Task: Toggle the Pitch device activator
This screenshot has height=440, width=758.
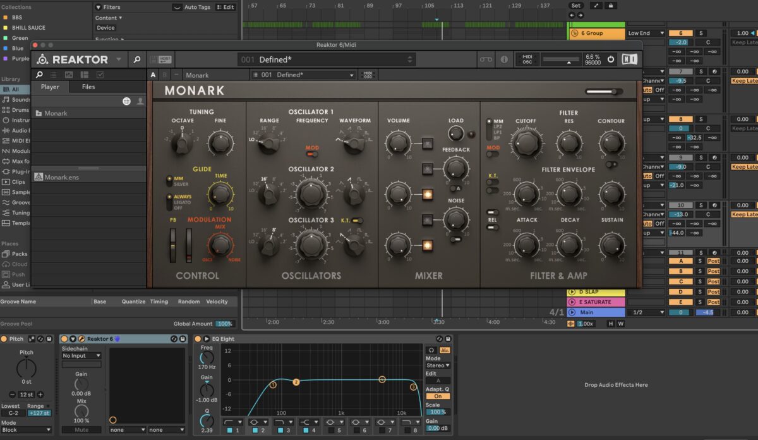Action: pyautogui.click(x=4, y=339)
